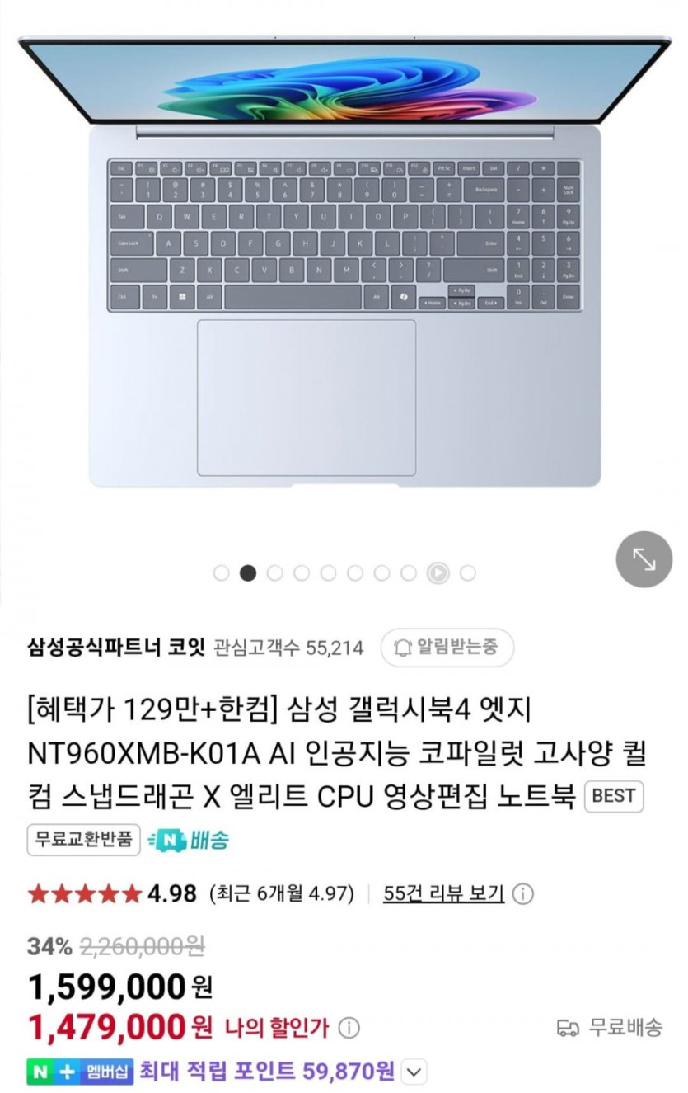This screenshot has width=688, height=1093.
Task: Select the first carousel image dot
Action: [221, 572]
